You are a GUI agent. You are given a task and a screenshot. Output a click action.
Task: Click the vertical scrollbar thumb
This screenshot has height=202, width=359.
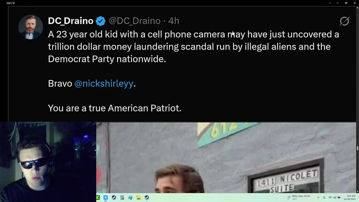point(357,148)
